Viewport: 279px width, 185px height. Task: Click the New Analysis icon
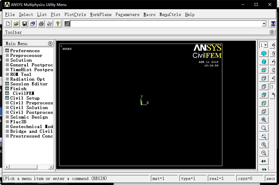point(8,24)
